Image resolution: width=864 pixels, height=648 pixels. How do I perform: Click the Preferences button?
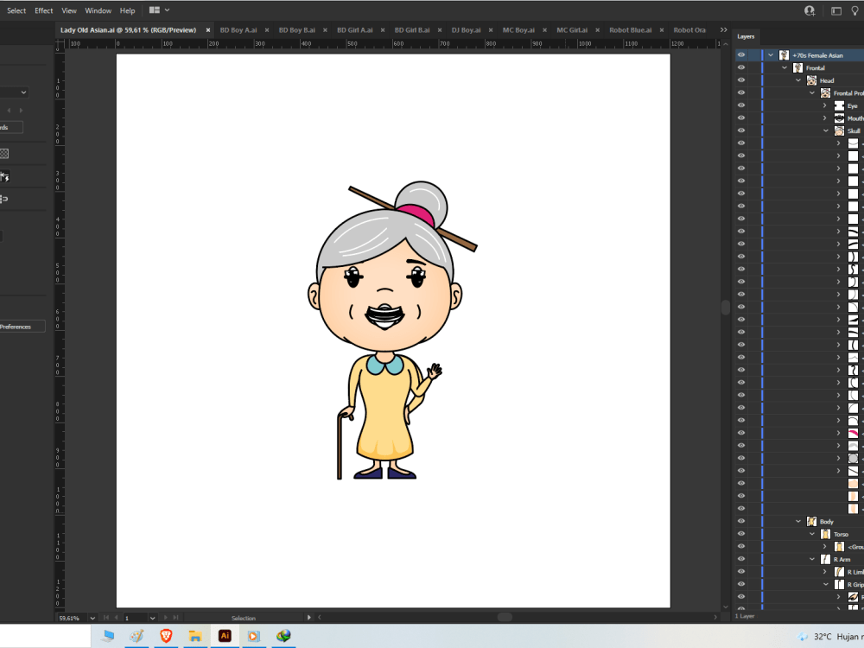(21, 327)
